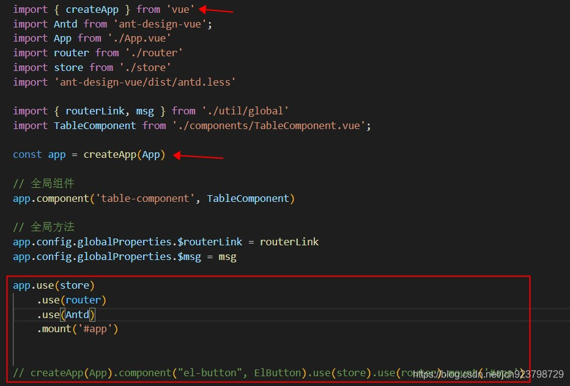Click $msg global property
Screen dimensions: 570x386
pos(189,256)
